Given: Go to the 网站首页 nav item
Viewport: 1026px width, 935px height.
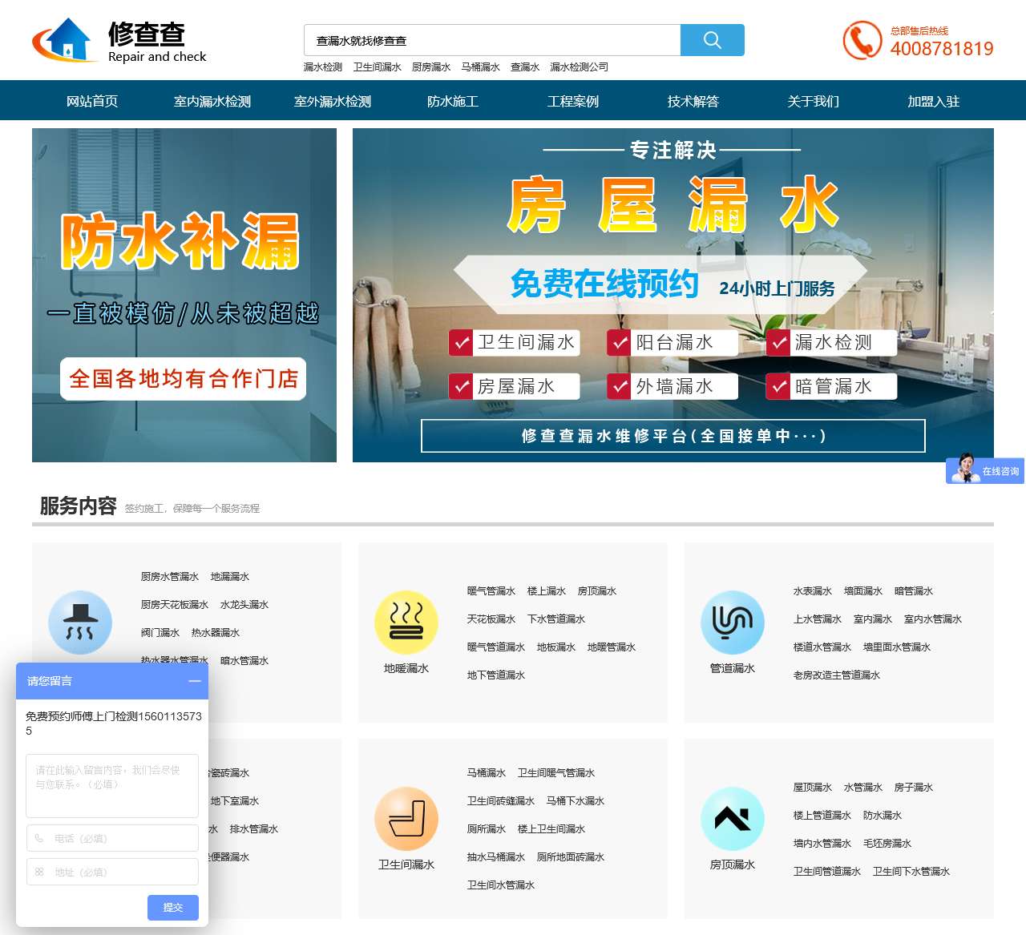Looking at the screenshot, I should pos(92,101).
